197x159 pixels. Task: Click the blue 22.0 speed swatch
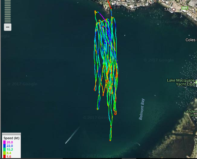(x=4, y=146)
